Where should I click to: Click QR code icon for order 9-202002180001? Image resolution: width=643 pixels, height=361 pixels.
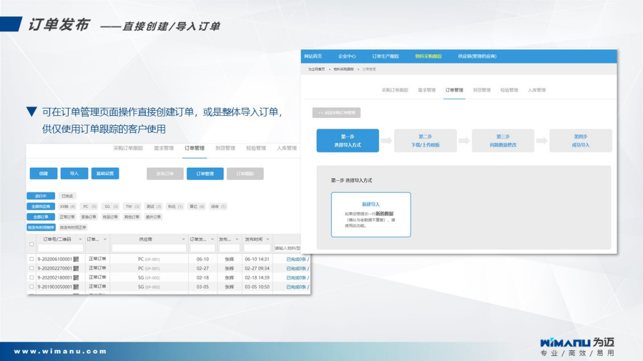click(x=76, y=278)
